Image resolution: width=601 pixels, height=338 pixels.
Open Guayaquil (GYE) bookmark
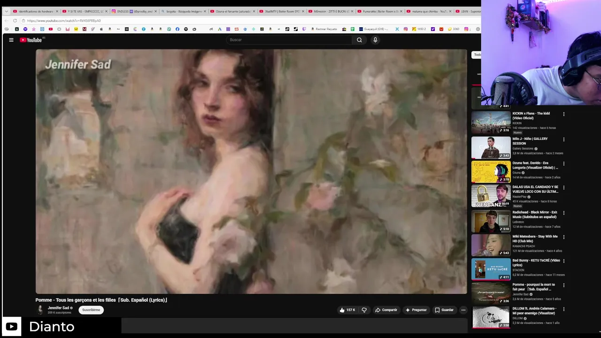373,29
